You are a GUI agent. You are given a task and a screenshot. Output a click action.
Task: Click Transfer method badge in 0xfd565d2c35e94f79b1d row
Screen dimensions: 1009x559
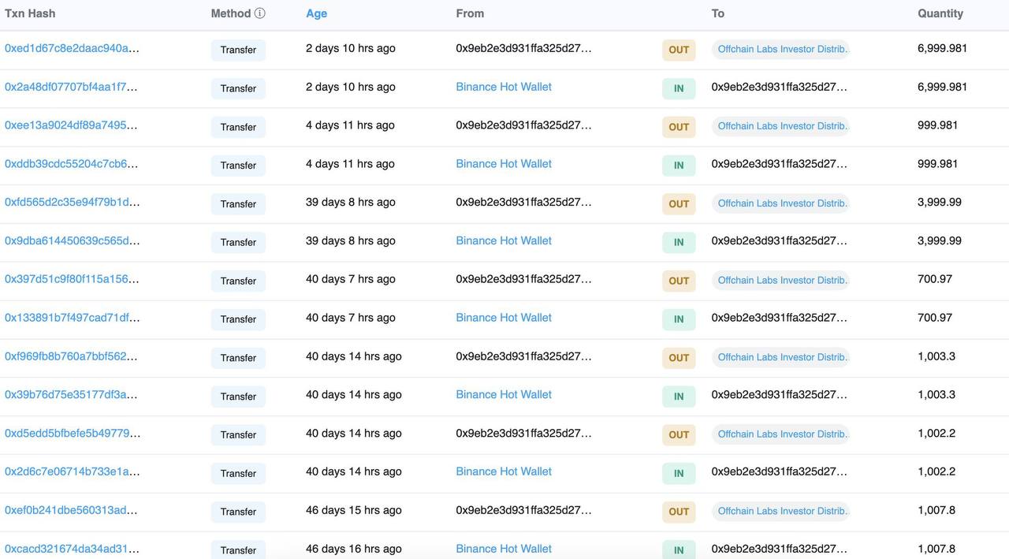coord(238,204)
